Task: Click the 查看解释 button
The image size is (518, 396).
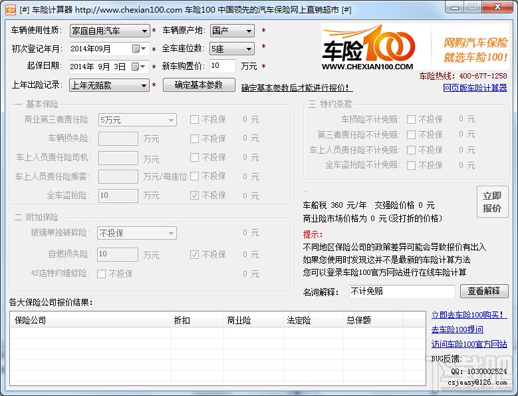Action: [x=484, y=291]
